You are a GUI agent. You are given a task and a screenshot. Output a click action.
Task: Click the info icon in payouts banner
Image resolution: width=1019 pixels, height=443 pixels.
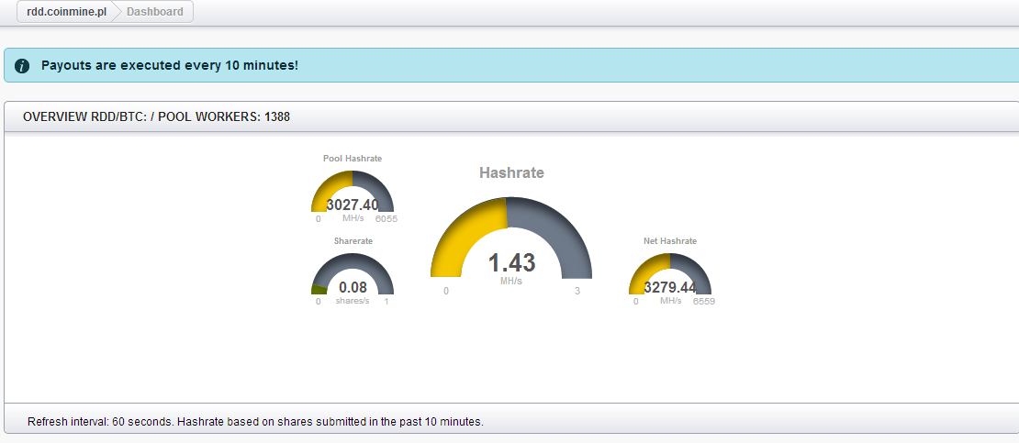coord(22,66)
